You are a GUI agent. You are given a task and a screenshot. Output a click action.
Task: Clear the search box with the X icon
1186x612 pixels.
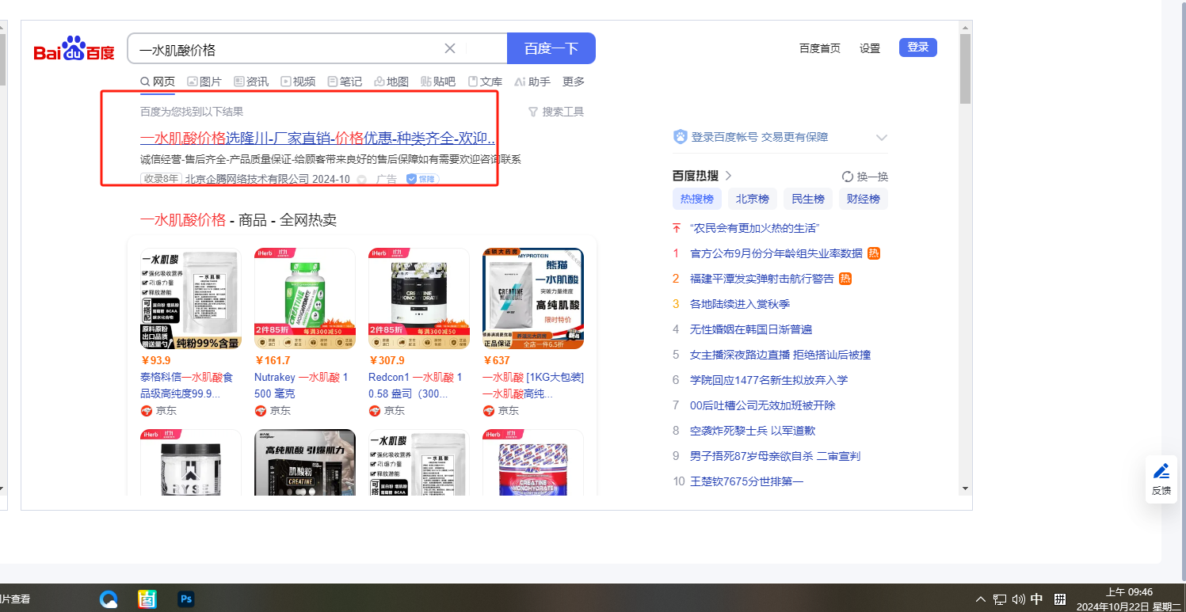450,48
